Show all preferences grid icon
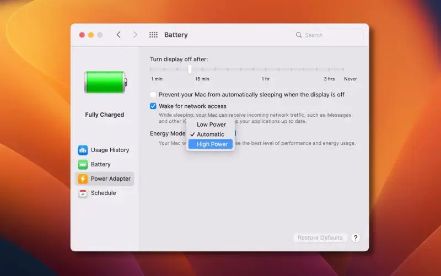The height and width of the screenshot is (276, 441). point(153,35)
